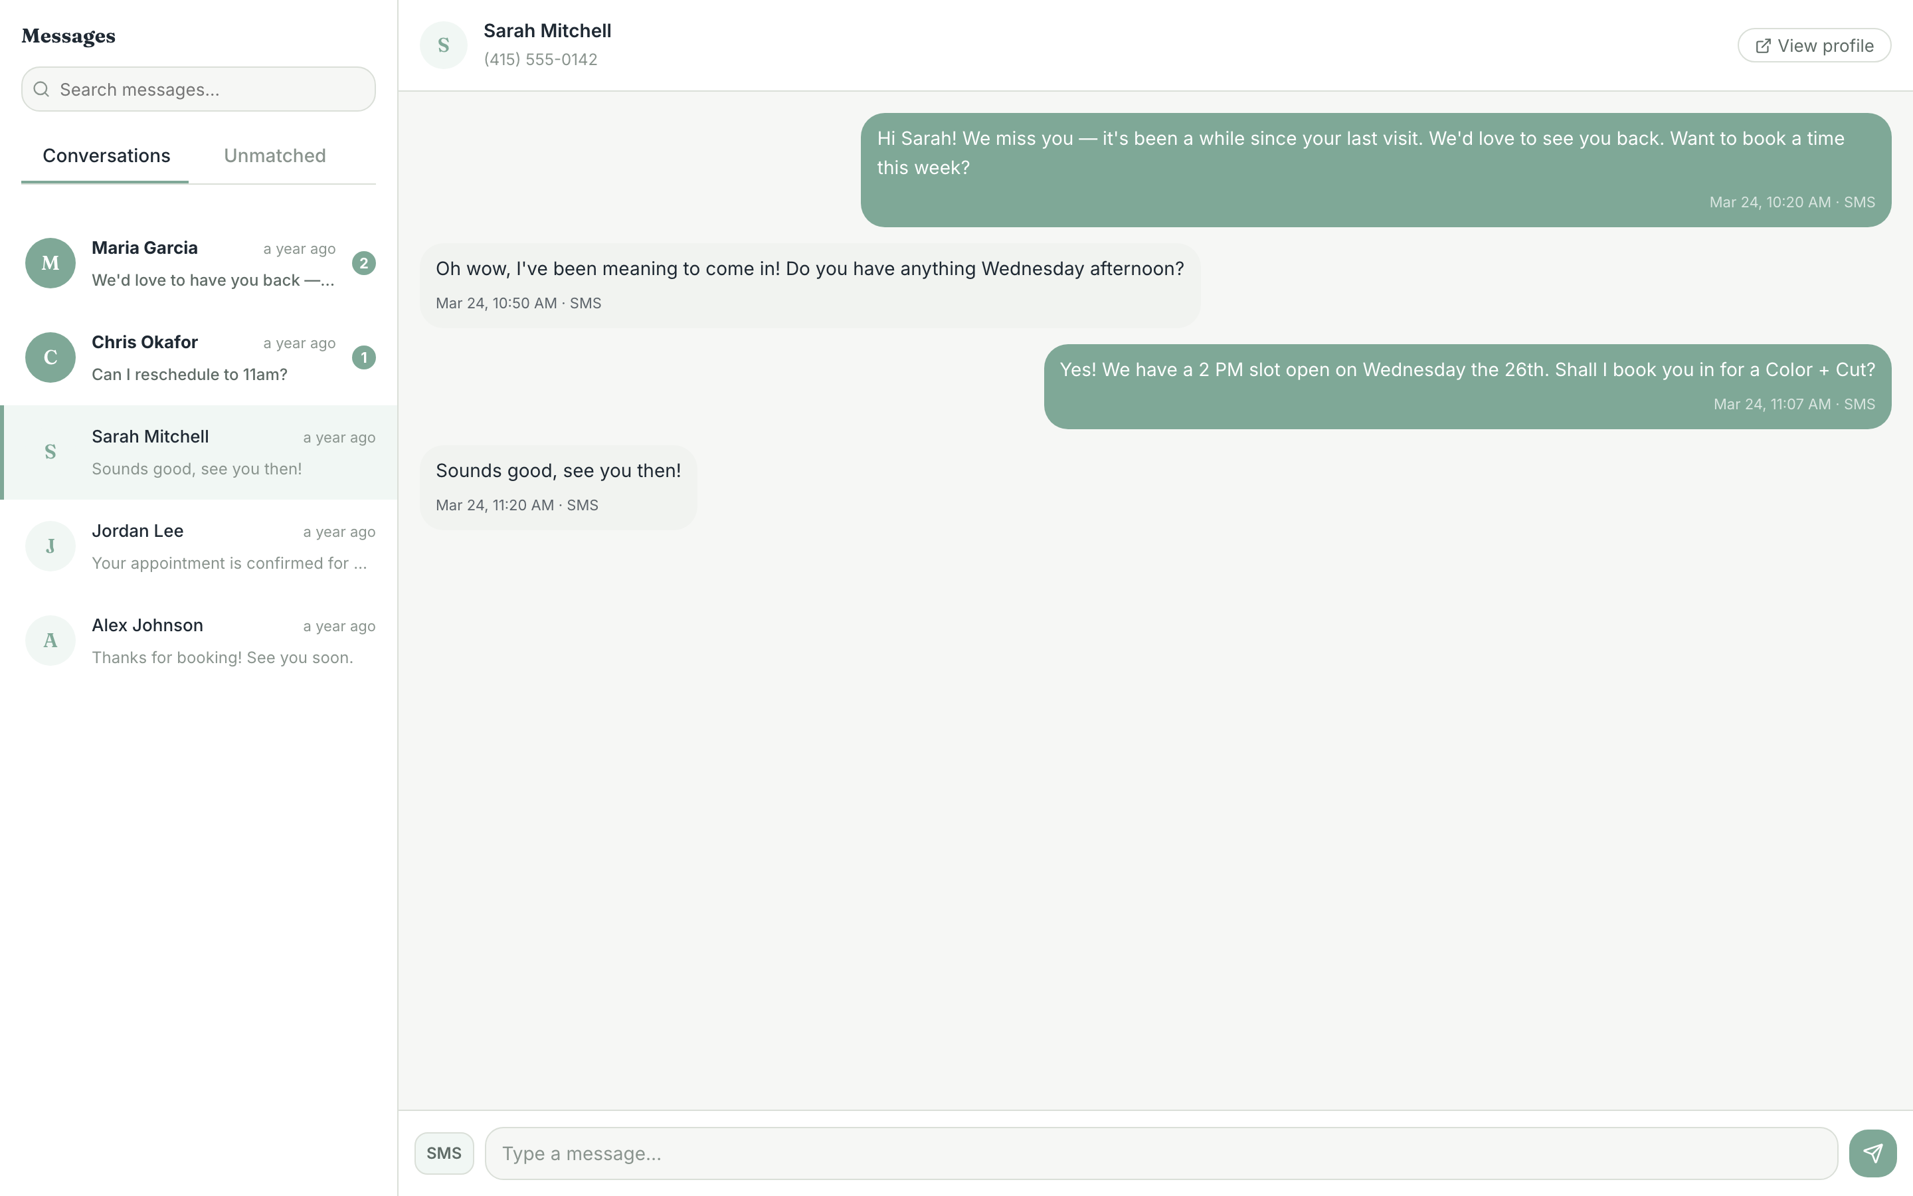Click the Search messages field

point(198,88)
